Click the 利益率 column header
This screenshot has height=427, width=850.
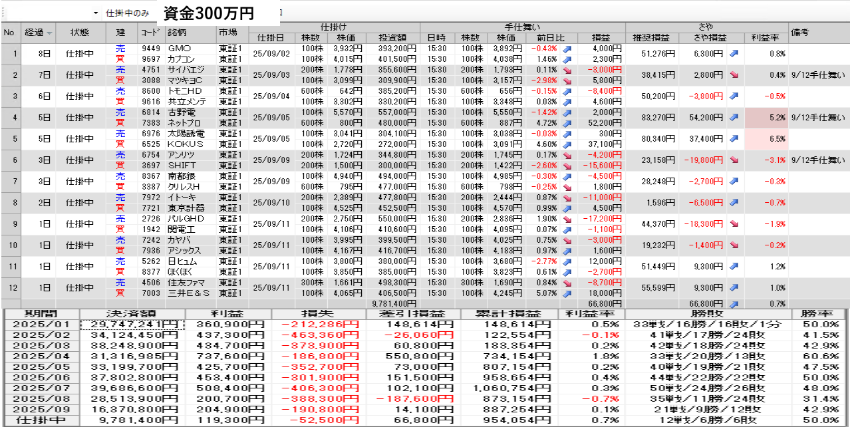click(765, 38)
